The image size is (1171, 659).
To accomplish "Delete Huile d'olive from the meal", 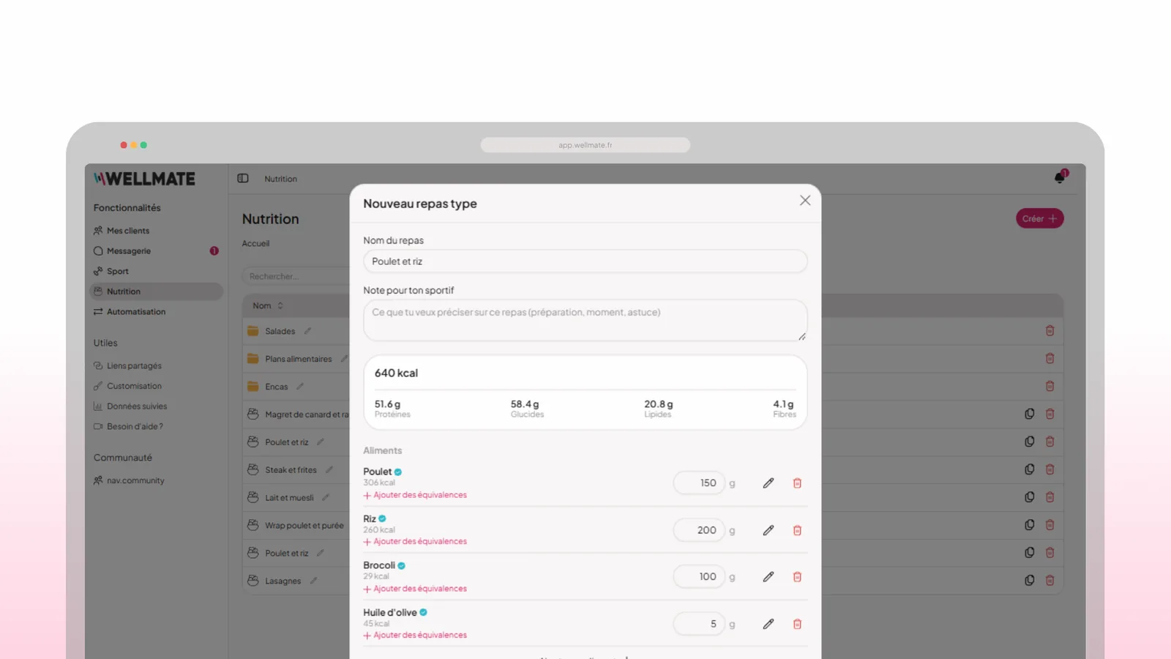I will 798,624.
